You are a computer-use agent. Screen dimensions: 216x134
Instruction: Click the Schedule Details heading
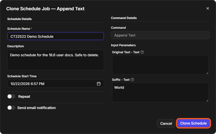(x=19, y=19)
